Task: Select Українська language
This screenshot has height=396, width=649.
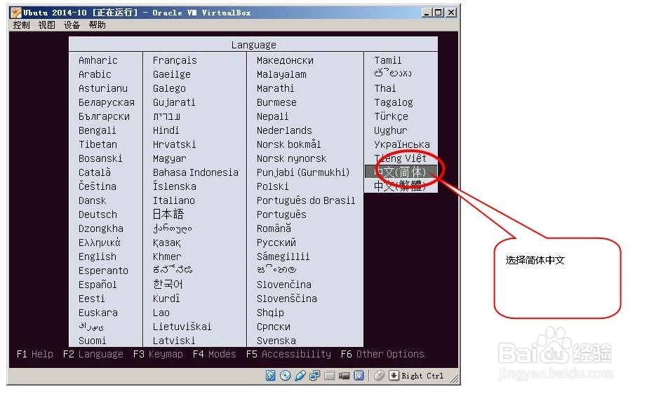Action: [402, 144]
